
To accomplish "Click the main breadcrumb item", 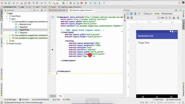I will [x=36, y=7].
